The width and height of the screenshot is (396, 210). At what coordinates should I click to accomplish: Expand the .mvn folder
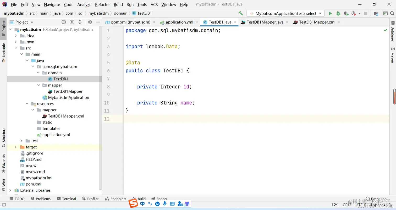pos(16,42)
